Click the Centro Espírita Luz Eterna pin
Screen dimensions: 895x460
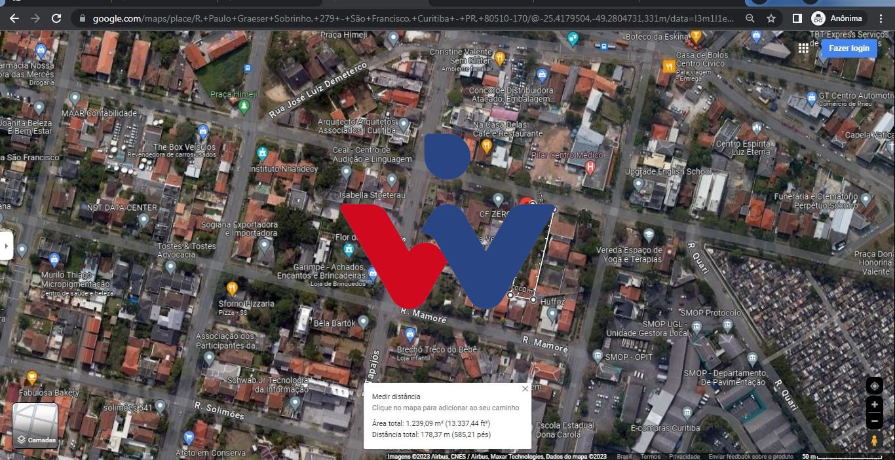coord(757,128)
